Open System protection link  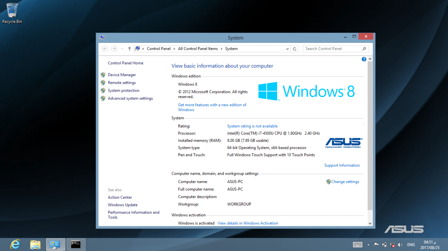[x=124, y=91]
